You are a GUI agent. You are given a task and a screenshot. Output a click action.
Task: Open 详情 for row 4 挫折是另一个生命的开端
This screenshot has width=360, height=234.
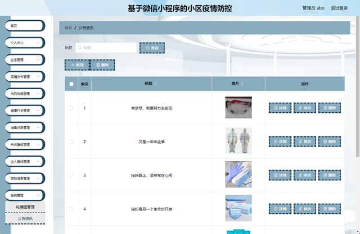(280, 209)
